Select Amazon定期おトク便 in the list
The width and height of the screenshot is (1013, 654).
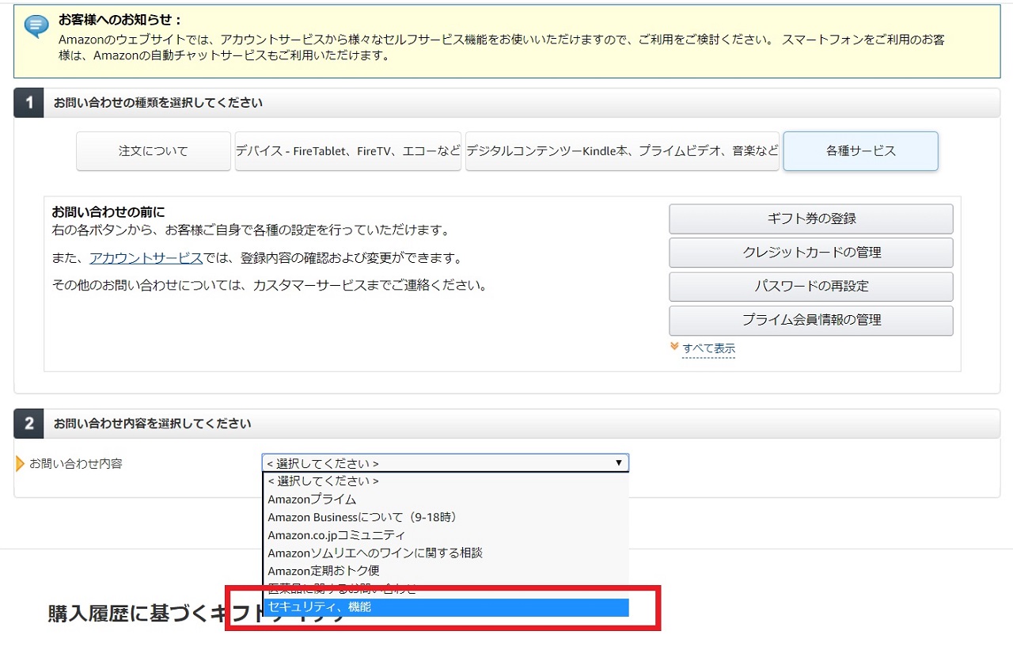[323, 571]
